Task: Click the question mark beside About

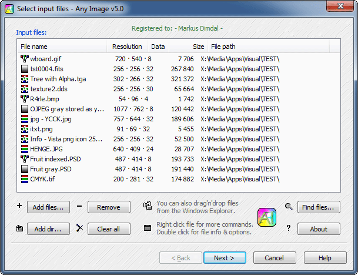Action: (x=289, y=228)
